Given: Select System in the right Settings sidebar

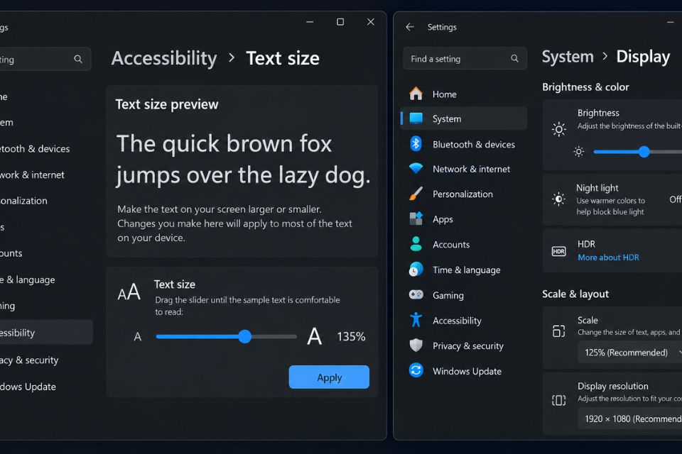Looking at the screenshot, I should pos(464,118).
